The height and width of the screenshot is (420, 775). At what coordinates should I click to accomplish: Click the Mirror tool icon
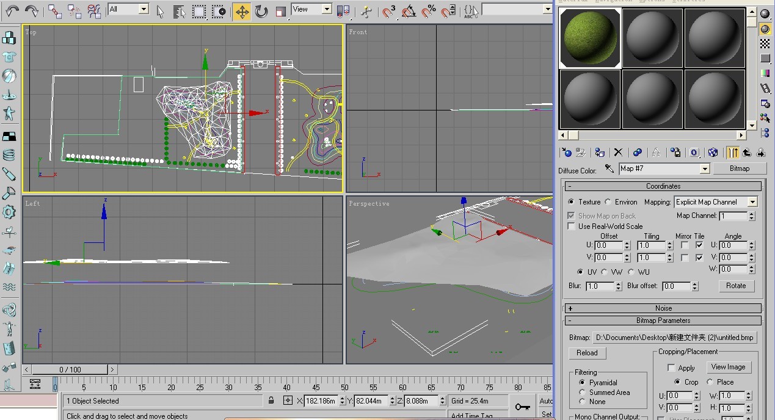pos(344,11)
